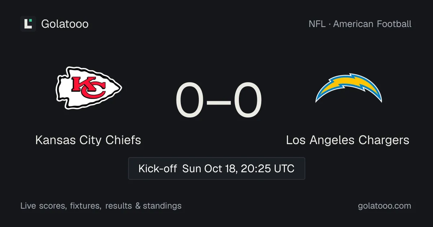Click Sun Oct 18, 20:25 UTC time
This screenshot has height=227, width=433.
point(239,168)
